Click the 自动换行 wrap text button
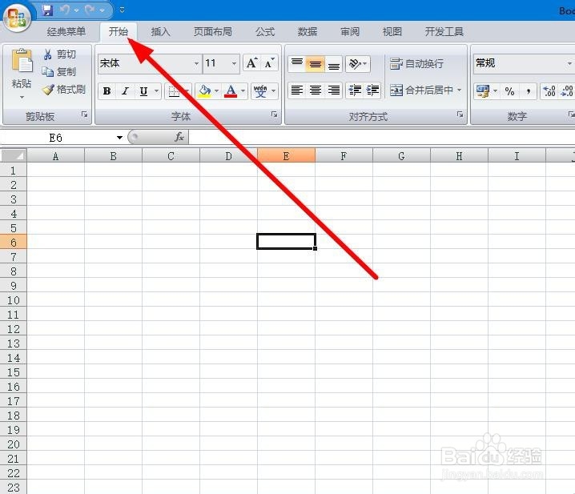 tap(416, 64)
